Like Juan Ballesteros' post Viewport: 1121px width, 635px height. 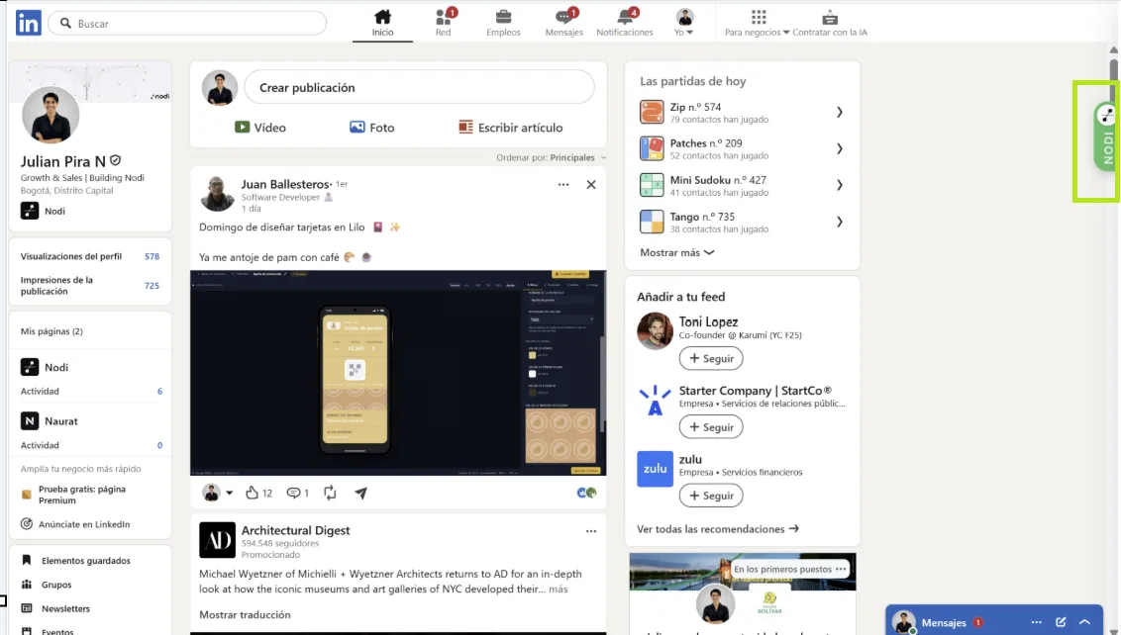(258, 493)
